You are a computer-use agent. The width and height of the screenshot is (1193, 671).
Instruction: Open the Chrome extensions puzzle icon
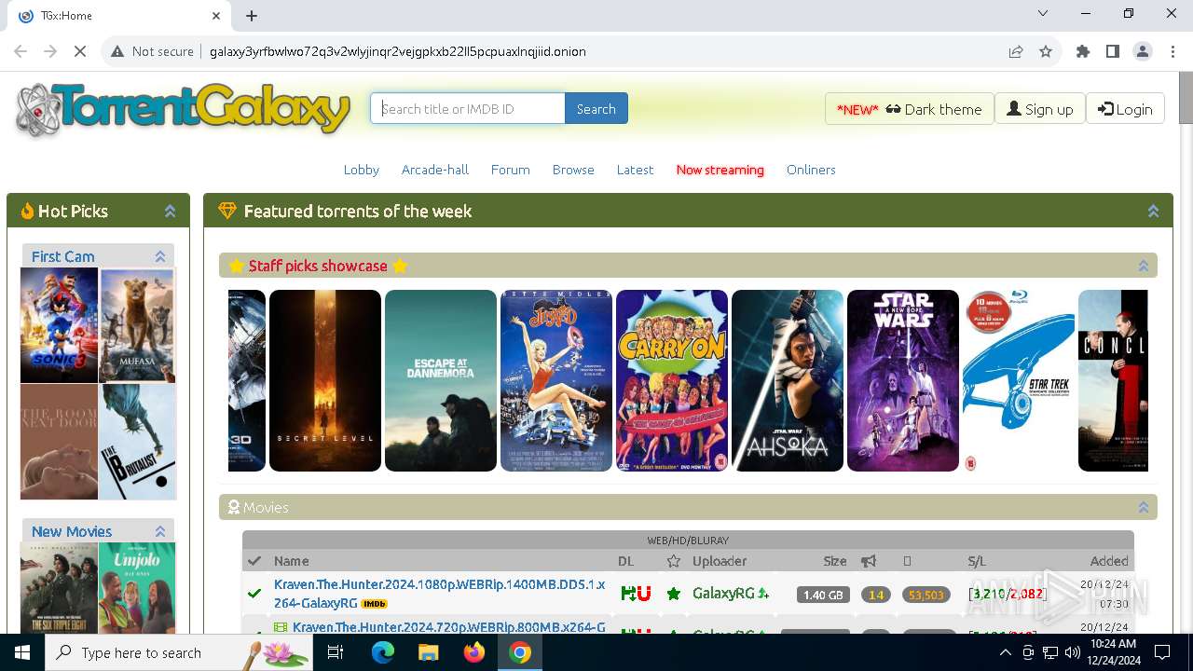[x=1083, y=51]
